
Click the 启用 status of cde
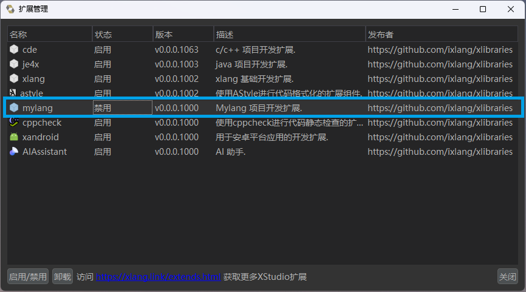tap(102, 50)
